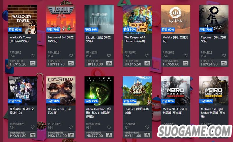Image resolution: width=233 pixels, height=142 pixels.
Task: Favorite Bravo Team with the heart icon
Action: 71,127
